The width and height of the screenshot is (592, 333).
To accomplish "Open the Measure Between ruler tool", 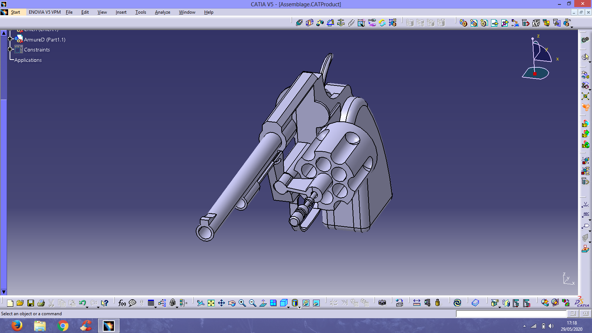I will 417,303.
